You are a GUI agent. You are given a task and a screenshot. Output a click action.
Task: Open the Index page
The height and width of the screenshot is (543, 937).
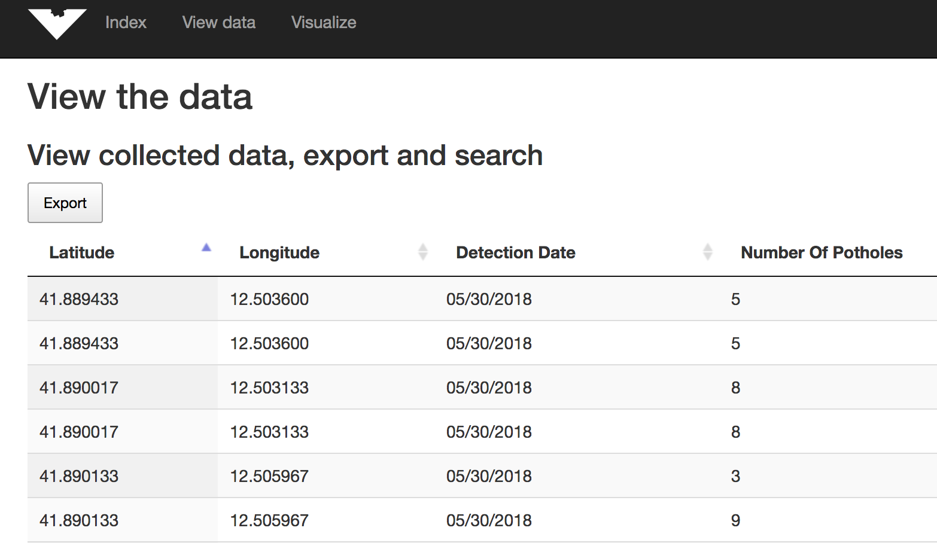(x=126, y=23)
